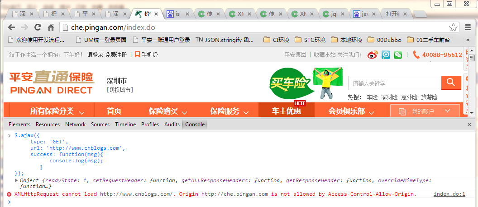This screenshot has width=478, height=207.
Task: Click the 我的账户 account icon
Action: (x=402, y=111)
